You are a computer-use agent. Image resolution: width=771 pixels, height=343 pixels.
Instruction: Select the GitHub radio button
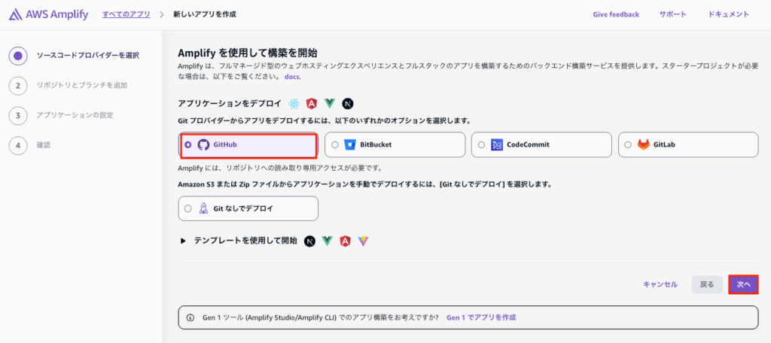tap(187, 144)
